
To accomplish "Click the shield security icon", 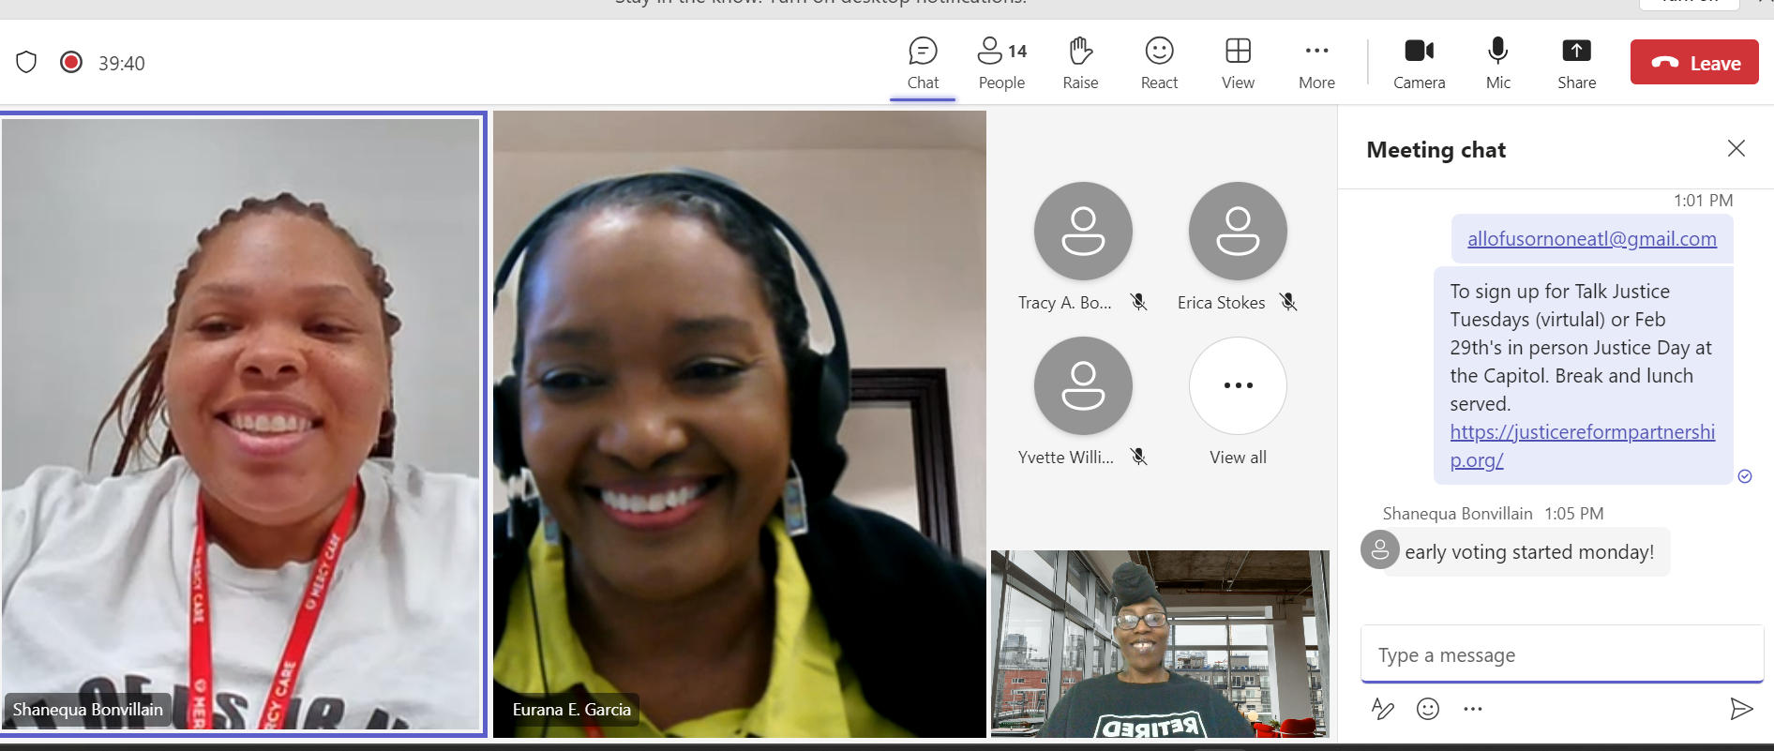I will coord(26,62).
